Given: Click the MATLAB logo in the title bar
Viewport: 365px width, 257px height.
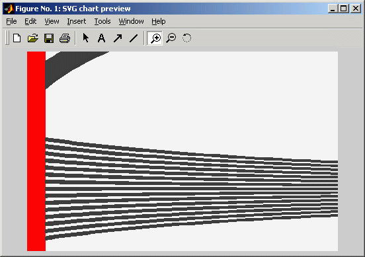Looking at the screenshot, I should coord(9,9).
